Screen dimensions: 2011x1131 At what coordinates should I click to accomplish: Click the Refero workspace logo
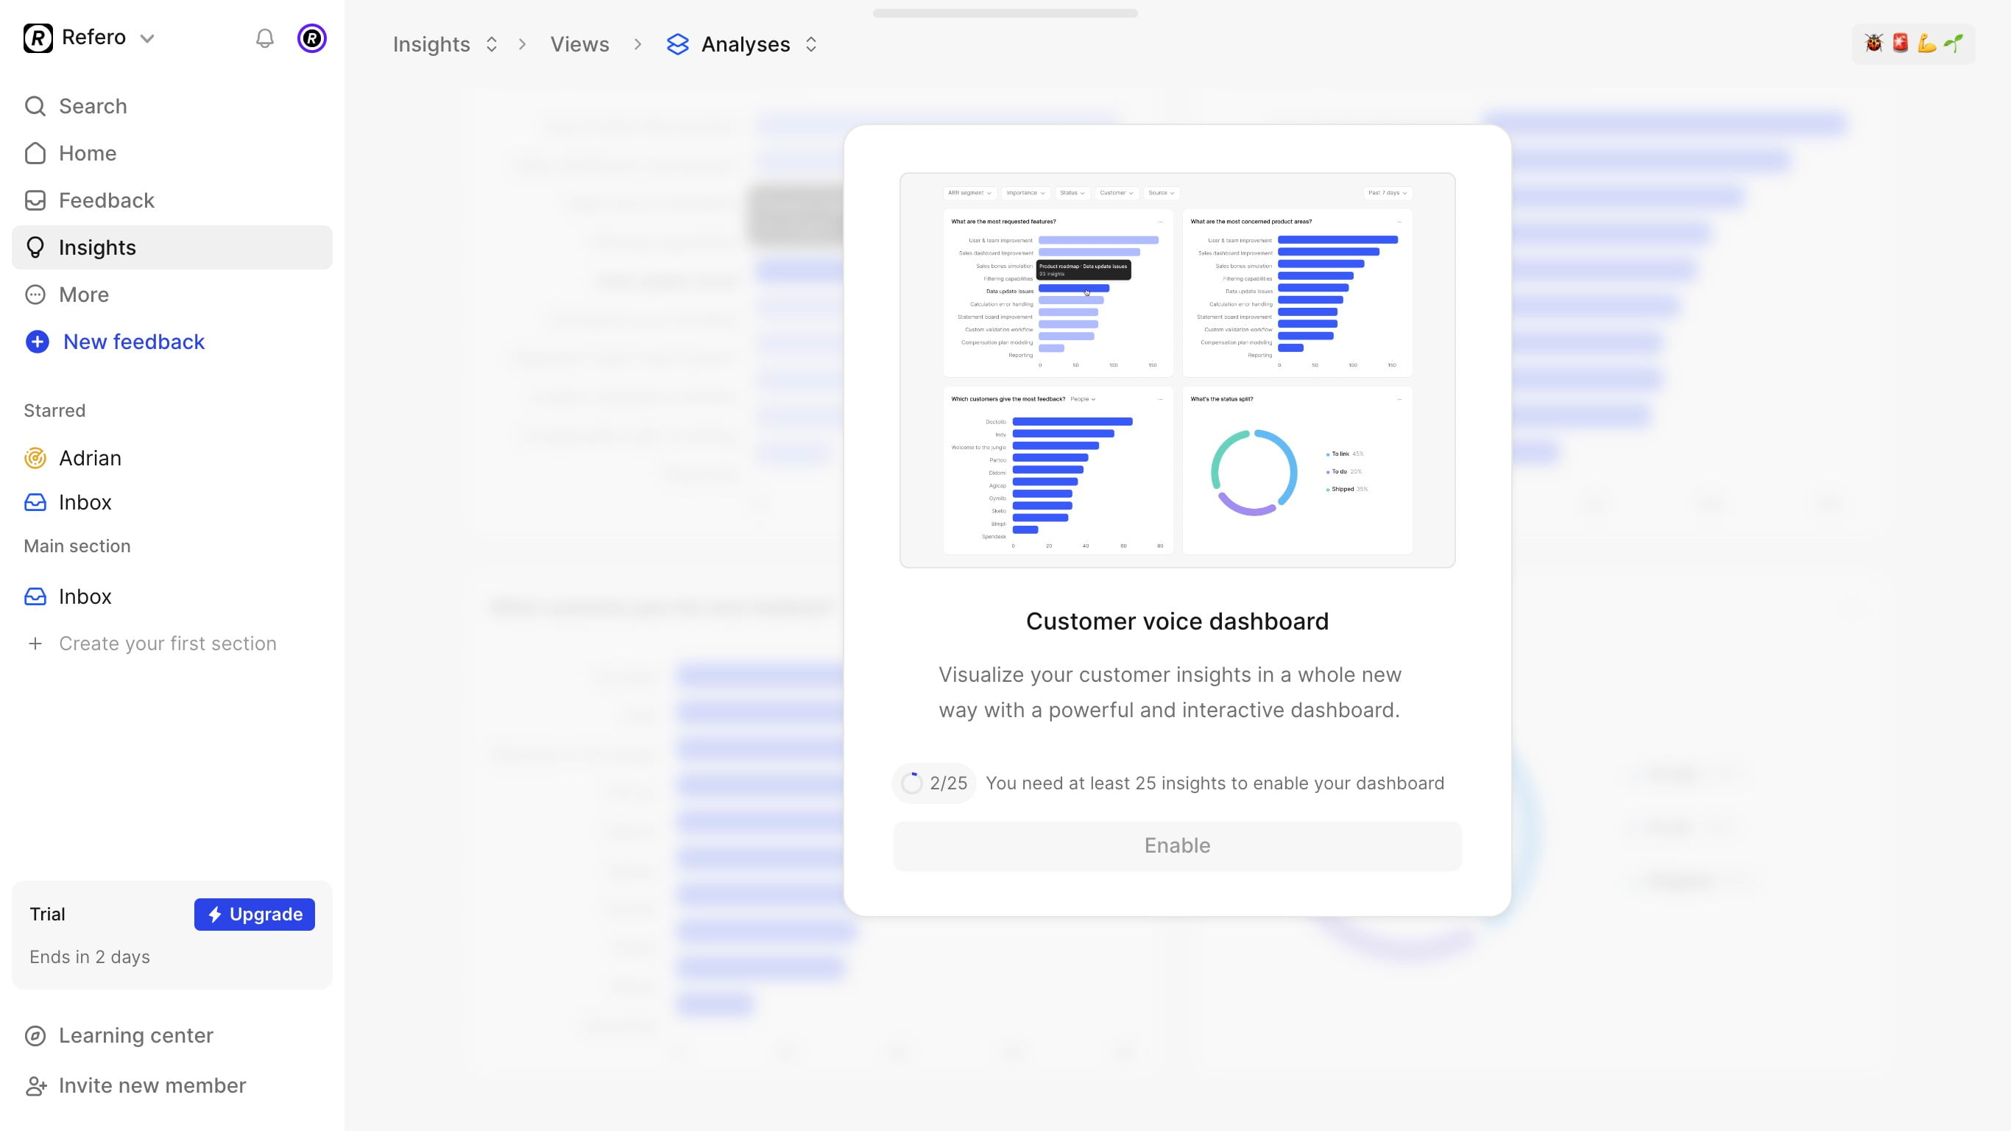tap(38, 38)
